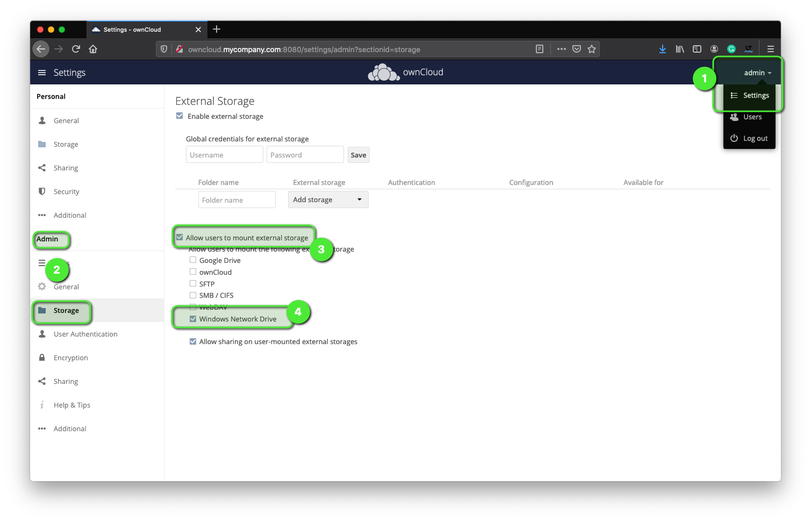The image size is (811, 521).
Task: Open the Add storage dropdown
Action: tap(328, 199)
